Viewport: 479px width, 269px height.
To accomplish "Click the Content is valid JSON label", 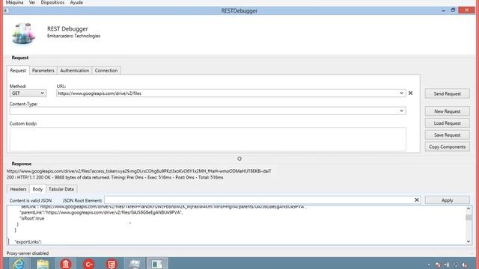I will click(x=31, y=200).
